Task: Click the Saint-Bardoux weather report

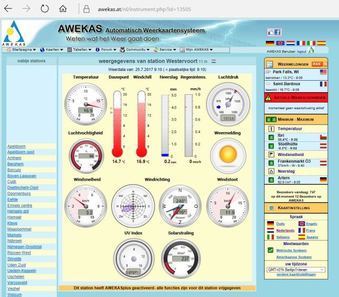Action: point(296,86)
